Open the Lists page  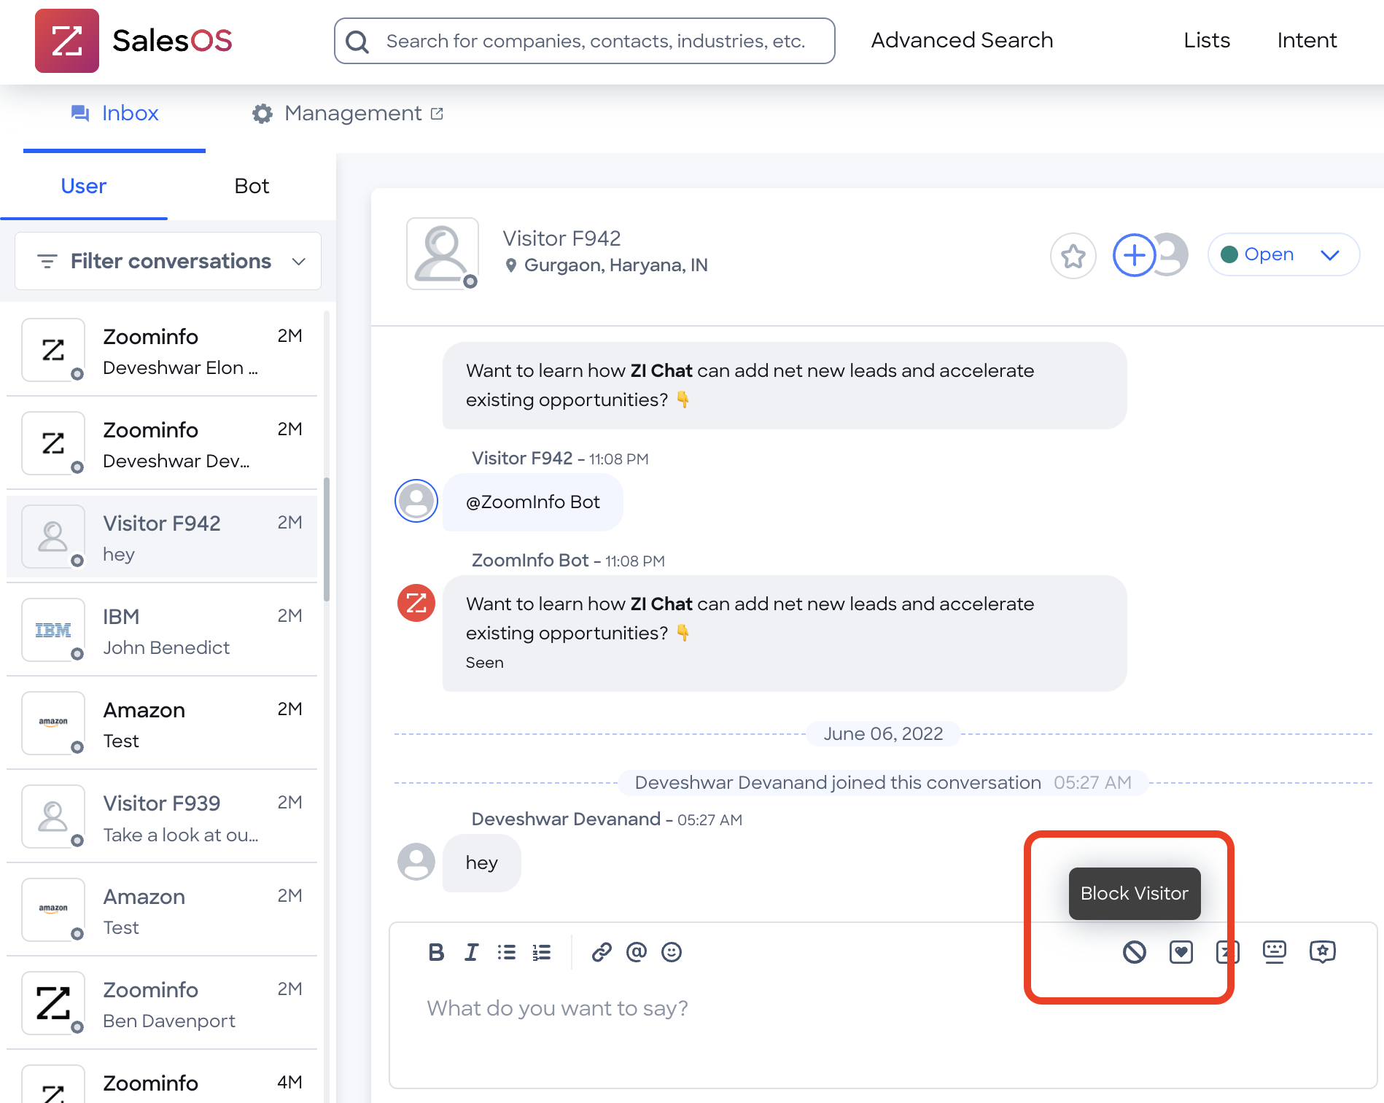coord(1206,41)
